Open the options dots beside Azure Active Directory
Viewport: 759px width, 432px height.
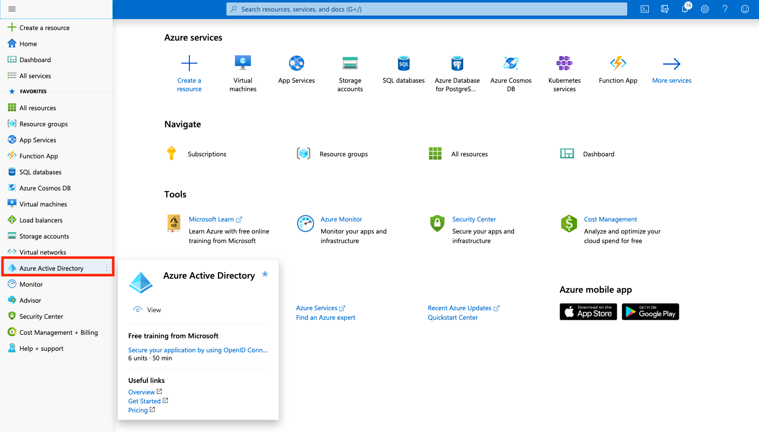pos(107,268)
